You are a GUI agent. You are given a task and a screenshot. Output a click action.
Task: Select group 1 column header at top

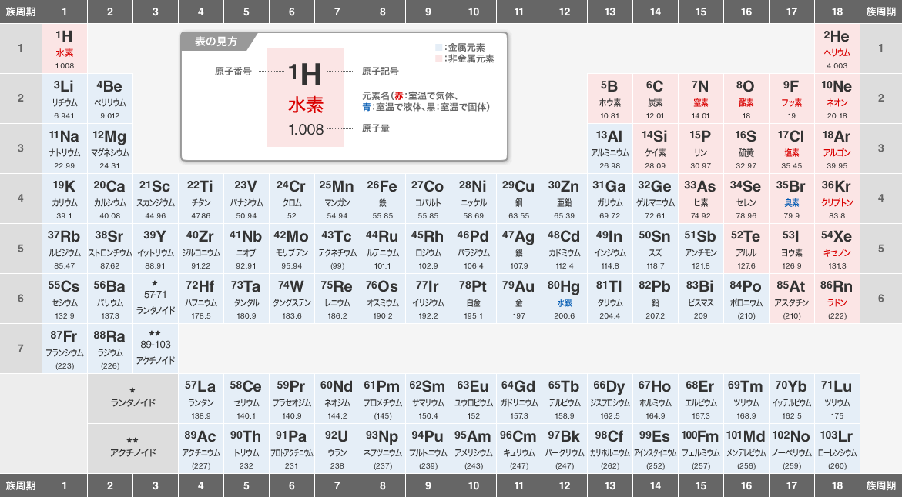tap(65, 12)
